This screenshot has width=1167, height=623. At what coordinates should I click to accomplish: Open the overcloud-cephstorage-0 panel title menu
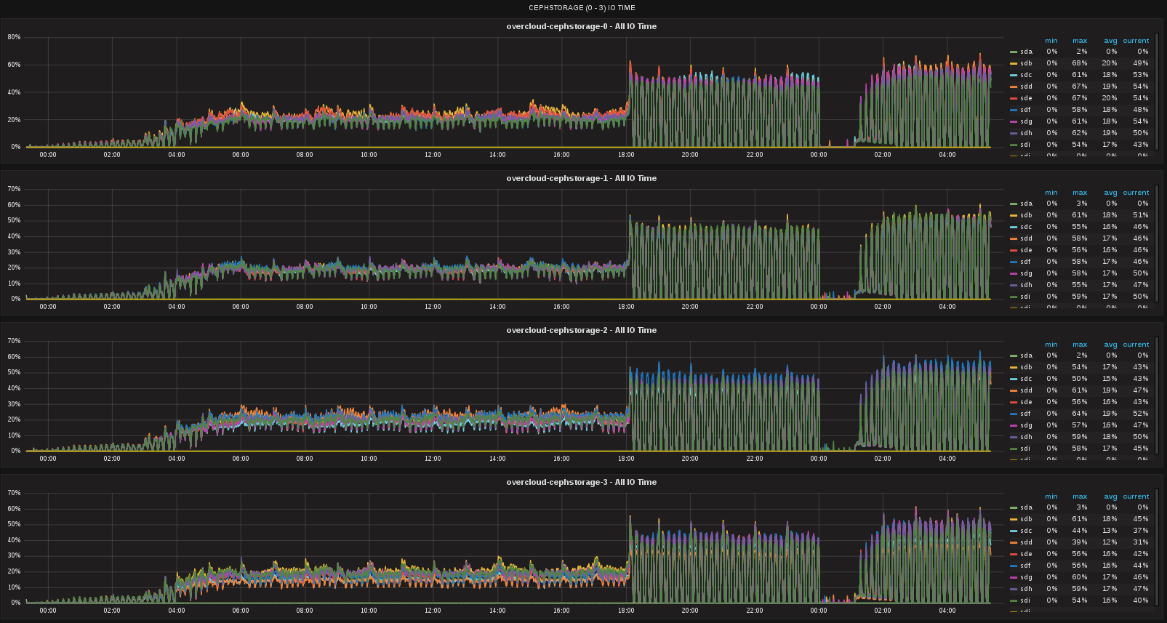(x=581, y=26)
